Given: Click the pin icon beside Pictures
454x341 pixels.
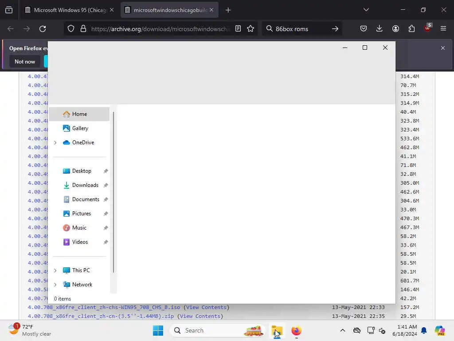Looking at the screenshot, I should tap(106, 214).
